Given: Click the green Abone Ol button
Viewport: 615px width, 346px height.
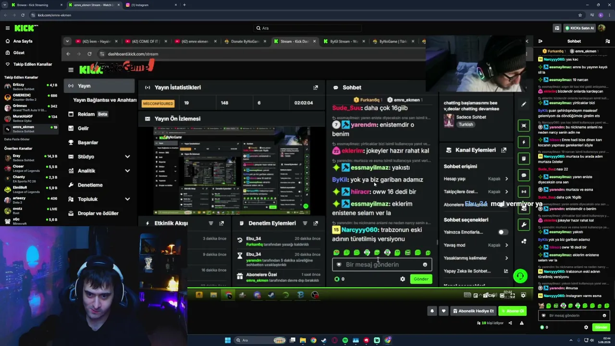Looking at the screenshot, I should [512, 311].
